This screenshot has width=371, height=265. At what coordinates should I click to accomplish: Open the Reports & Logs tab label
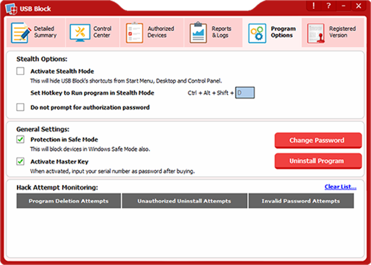[221, 32]
